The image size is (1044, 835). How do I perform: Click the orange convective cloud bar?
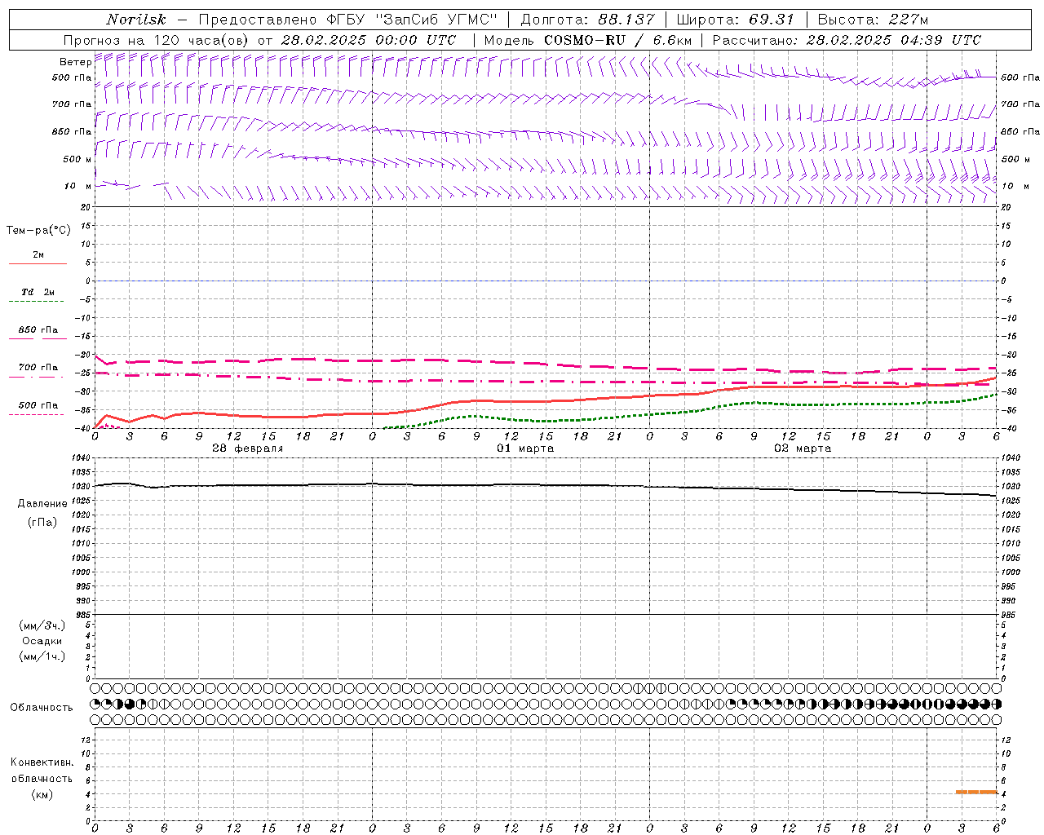pyautogui.click(x=976, y=792)
